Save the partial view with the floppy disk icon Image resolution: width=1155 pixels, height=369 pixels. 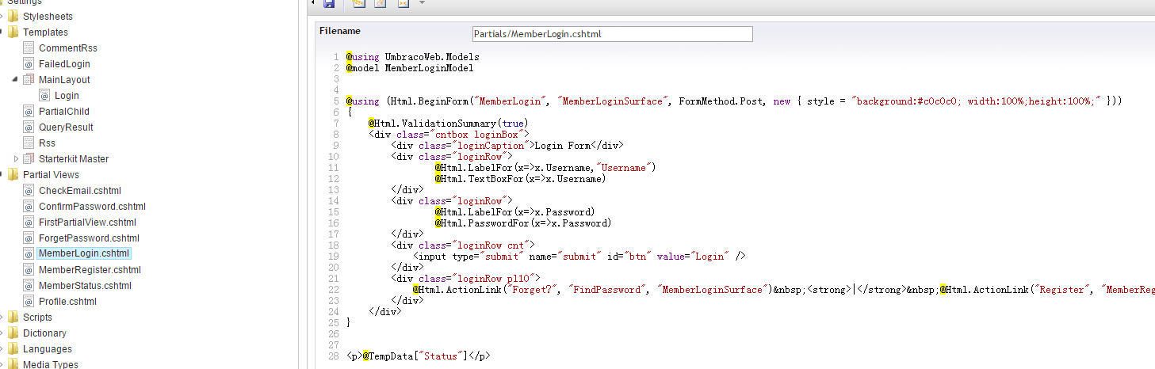329,4
